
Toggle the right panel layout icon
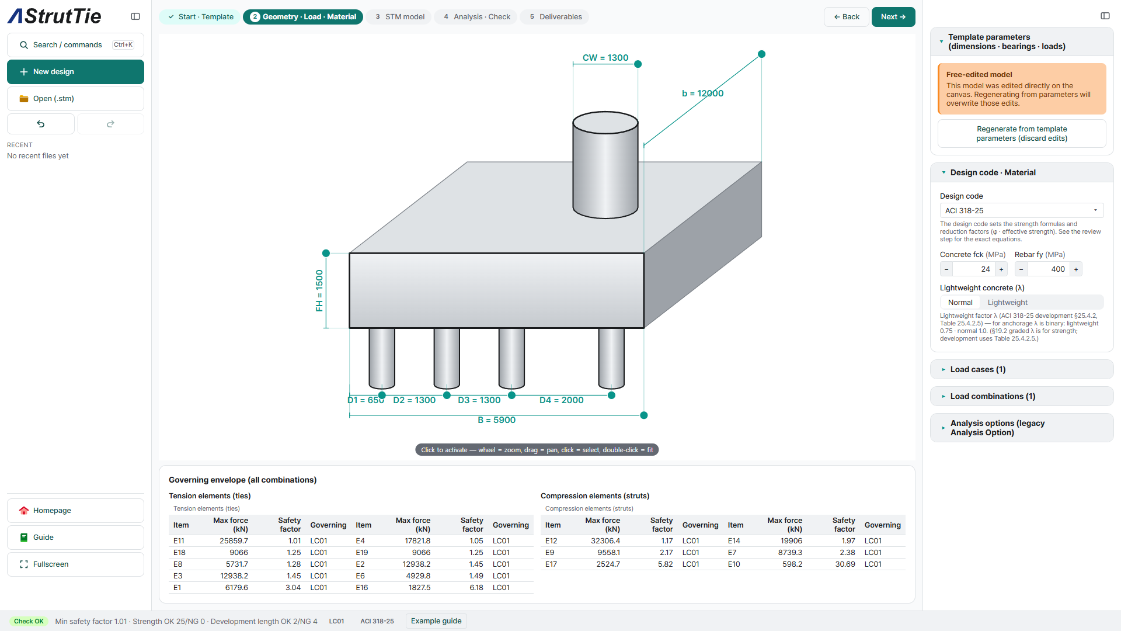(1105, 16)
